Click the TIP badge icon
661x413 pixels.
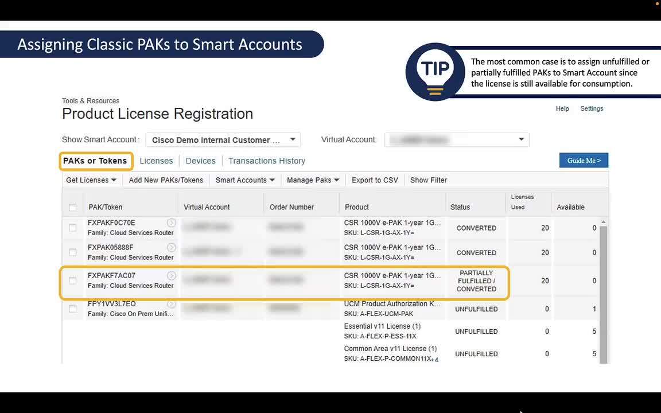point(435,71)
